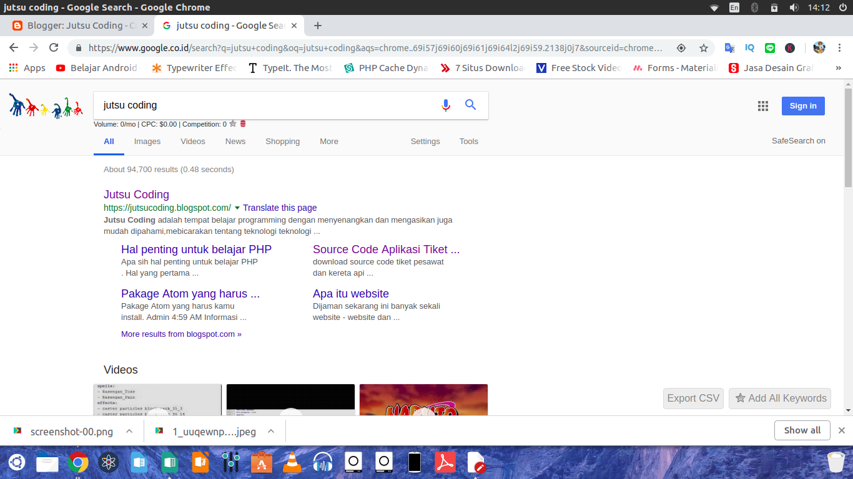Click the location target icon in address bar
This screenshot has height=479, width=853.
pos(681,48)
